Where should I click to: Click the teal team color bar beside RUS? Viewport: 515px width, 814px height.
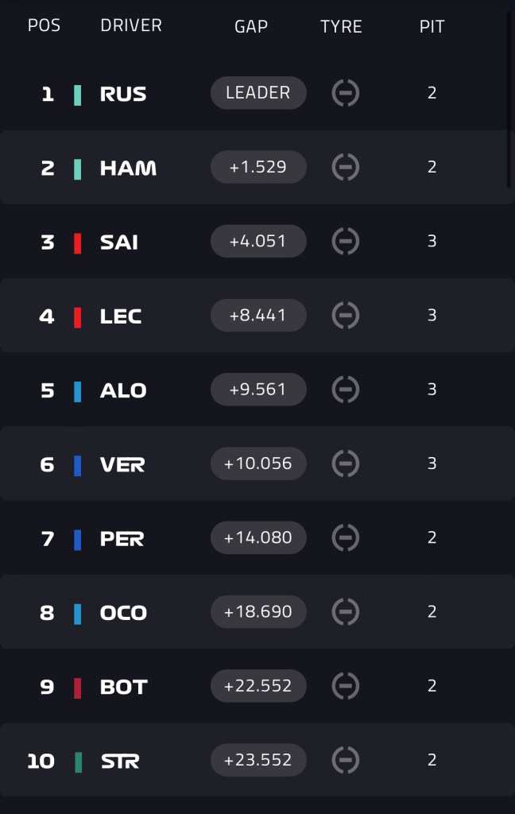coord(77,95)
